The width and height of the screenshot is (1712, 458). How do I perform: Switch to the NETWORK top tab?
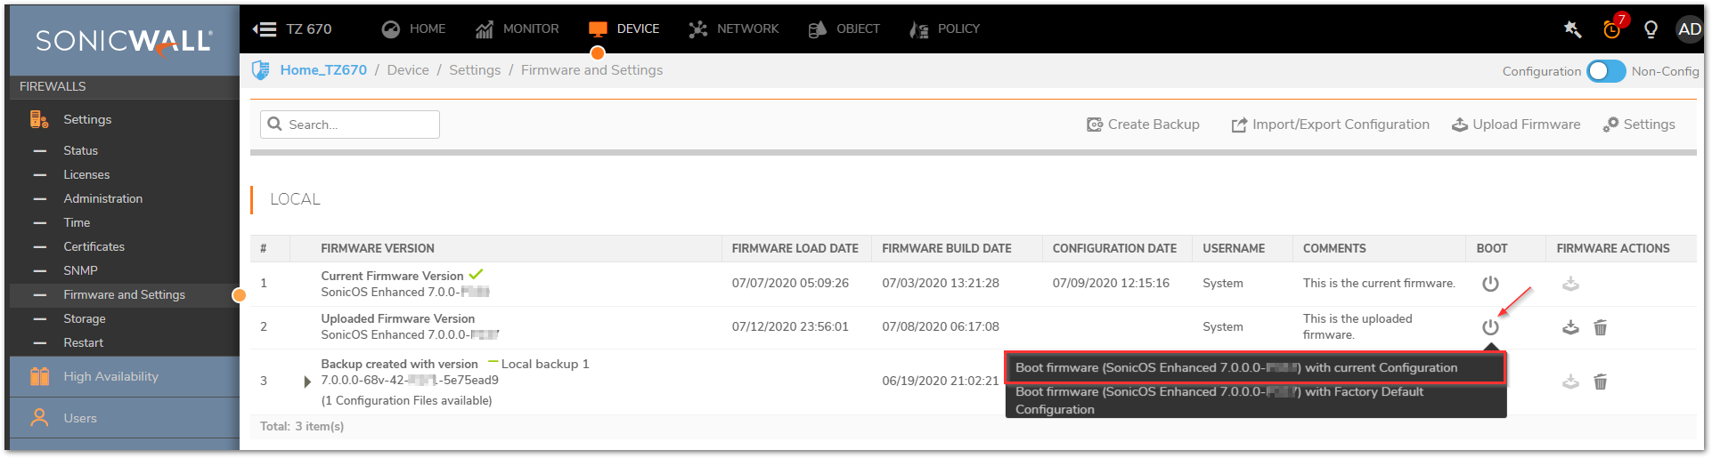coord(734,29)
